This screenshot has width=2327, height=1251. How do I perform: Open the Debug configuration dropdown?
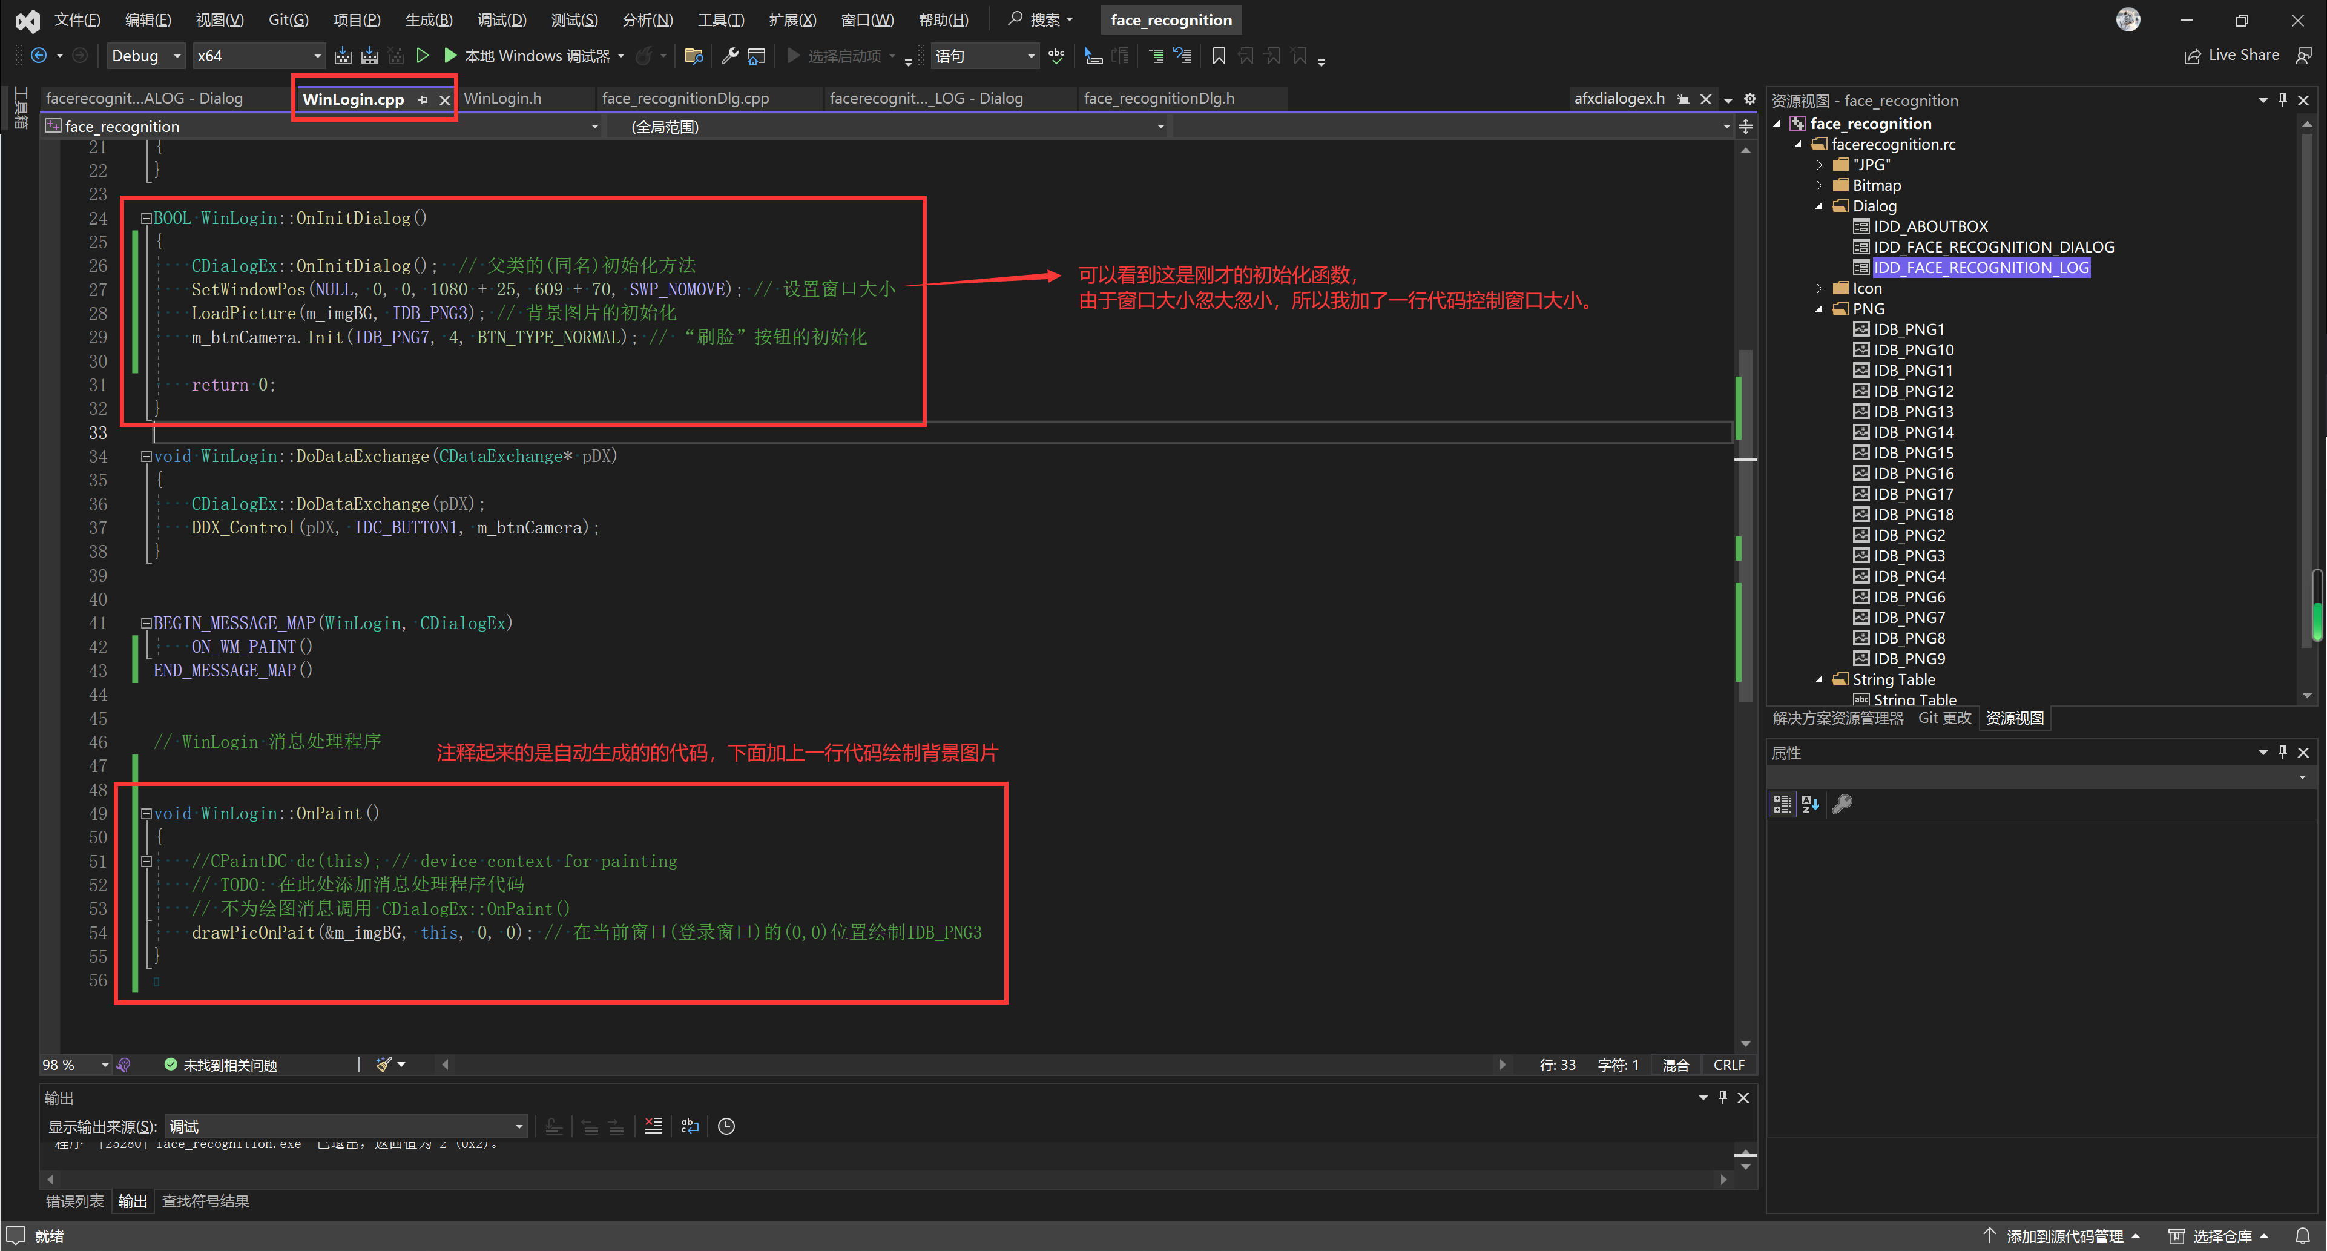[x=145, y=56]
